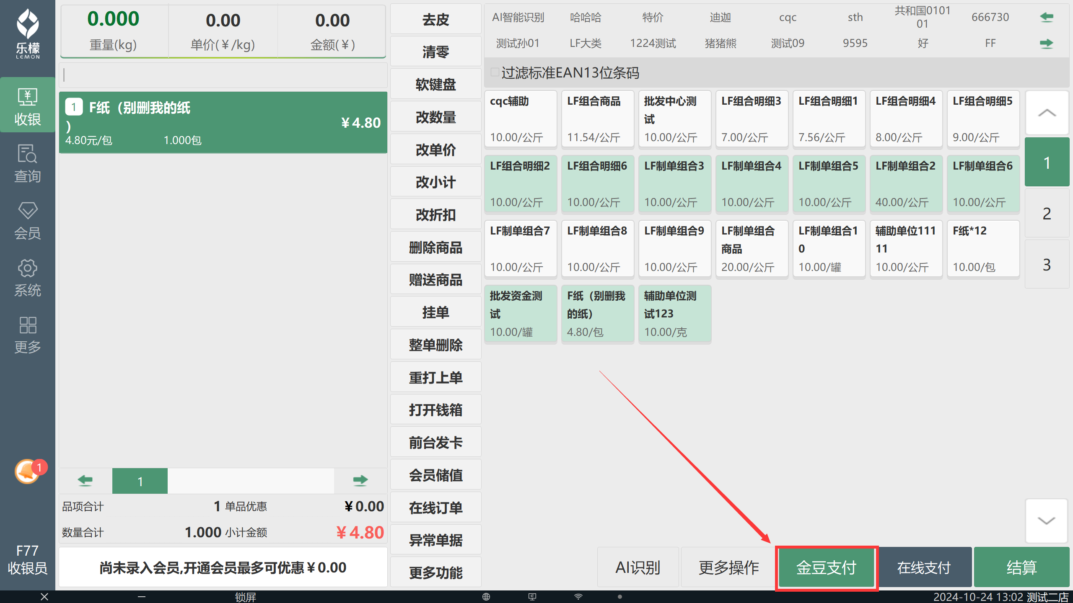Click the Lemon logo at top

(28, 33)
